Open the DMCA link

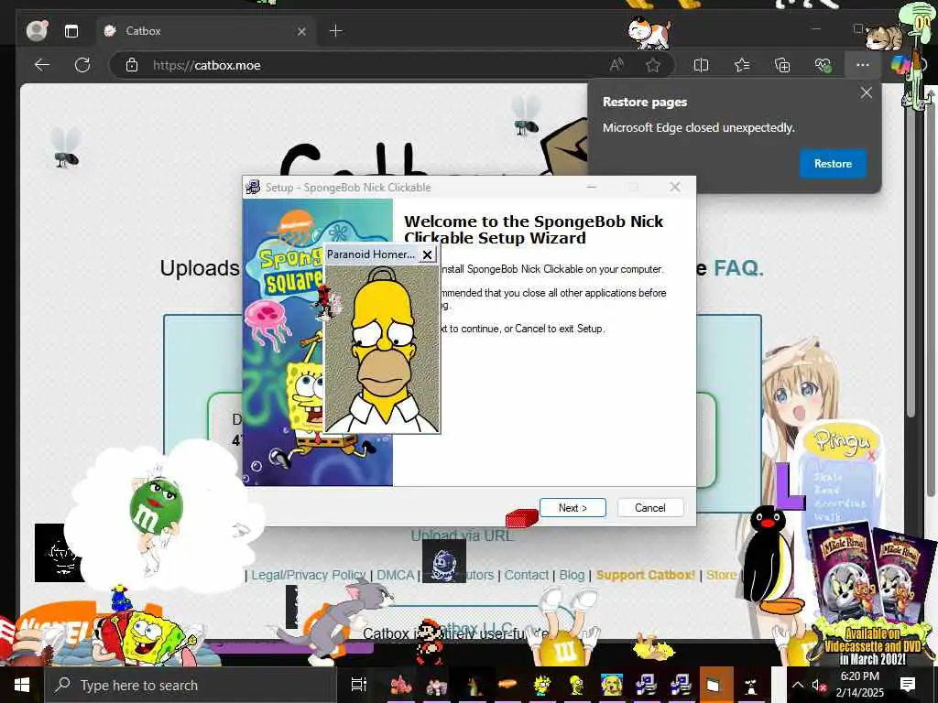(x=396, y=575)
